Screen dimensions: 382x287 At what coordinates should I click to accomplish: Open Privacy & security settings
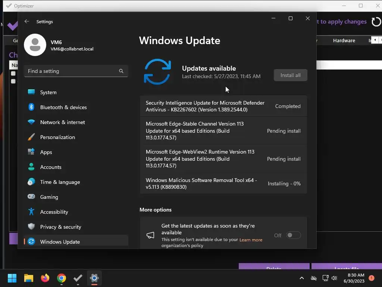76,227
